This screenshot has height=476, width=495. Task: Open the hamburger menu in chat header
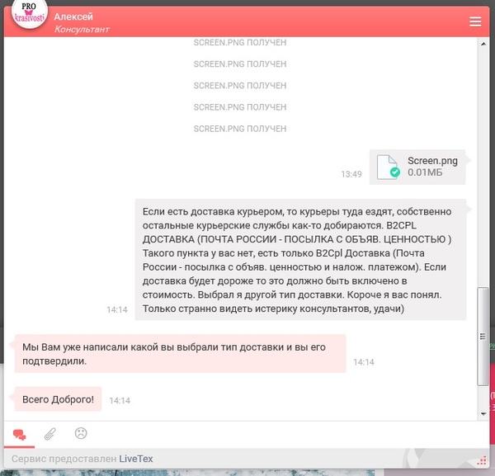coord(475,21)
